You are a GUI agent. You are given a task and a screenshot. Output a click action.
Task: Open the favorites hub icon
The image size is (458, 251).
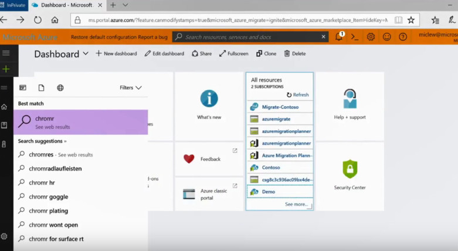pos(435,20)
